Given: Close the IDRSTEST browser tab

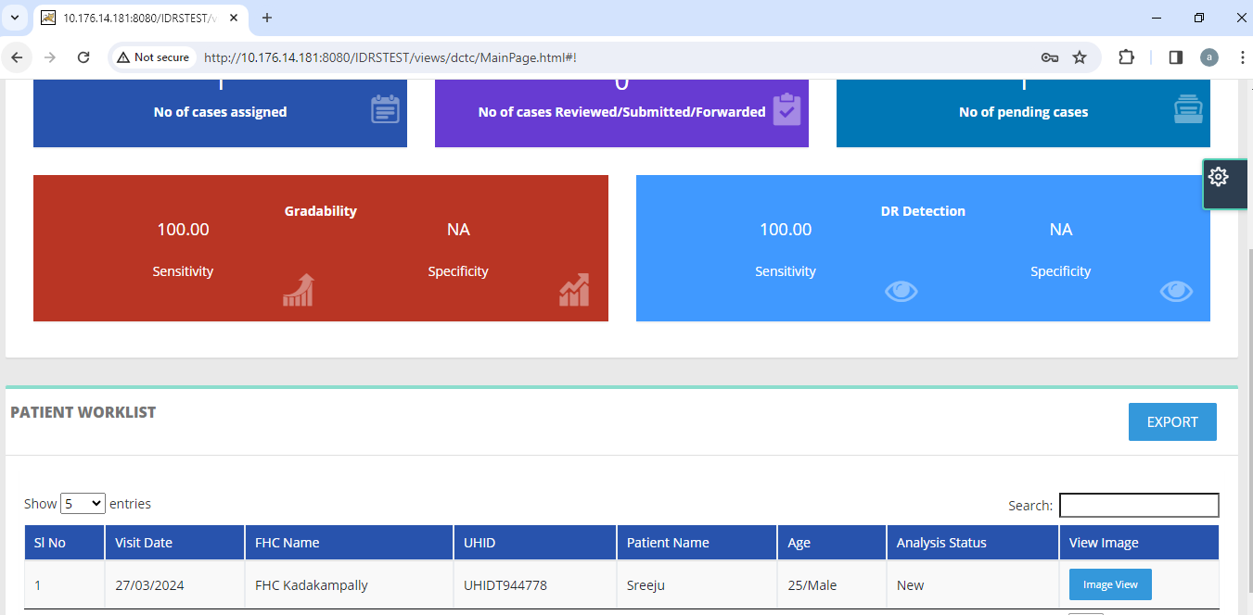Looking at the screenshot, I should [x=235, y=18].
